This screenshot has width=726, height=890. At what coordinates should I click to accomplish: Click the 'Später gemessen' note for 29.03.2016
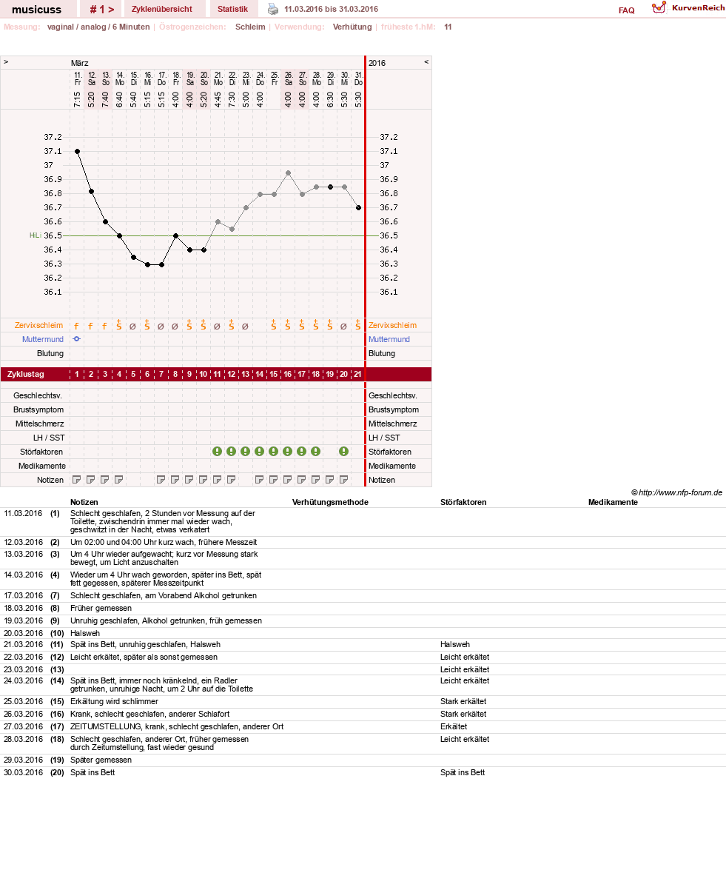[x=101, y=760]
